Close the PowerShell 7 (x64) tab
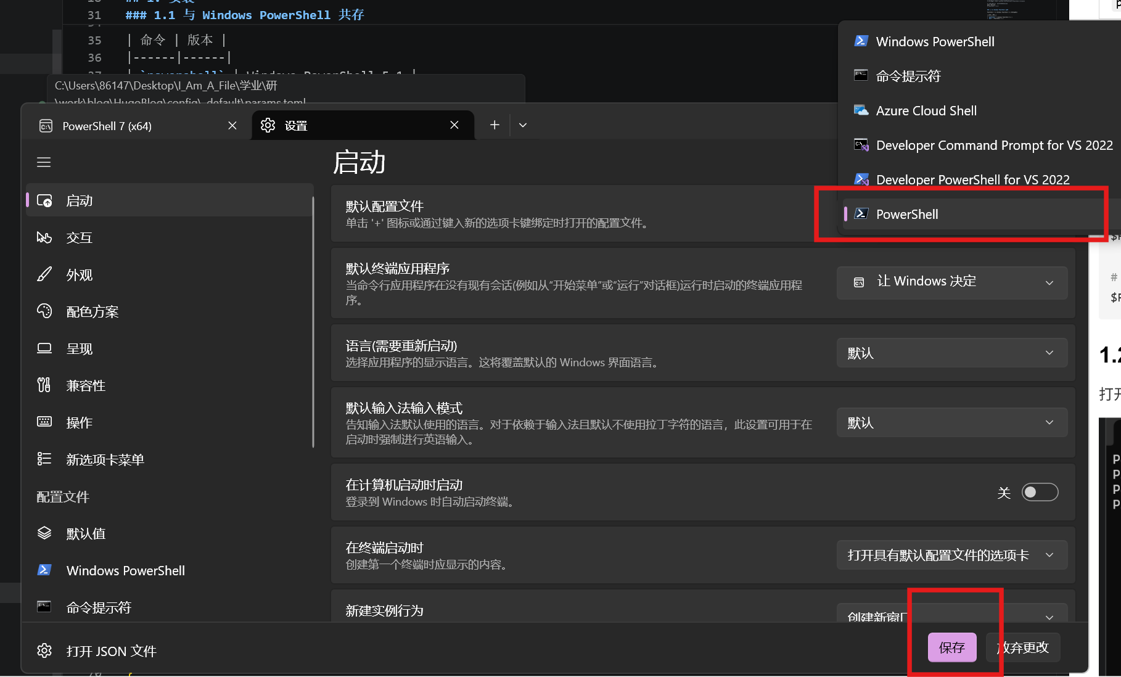Screen dimensions: 1121x677 pos(232,125)
